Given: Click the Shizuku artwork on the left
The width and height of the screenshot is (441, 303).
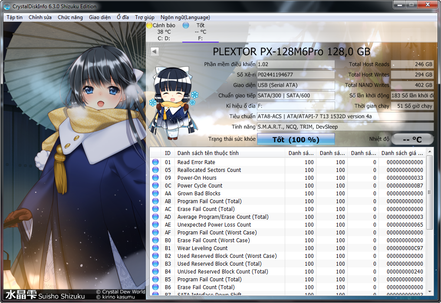Looking at the screenshot, I should pyautogui.click(x=75, y=161).
